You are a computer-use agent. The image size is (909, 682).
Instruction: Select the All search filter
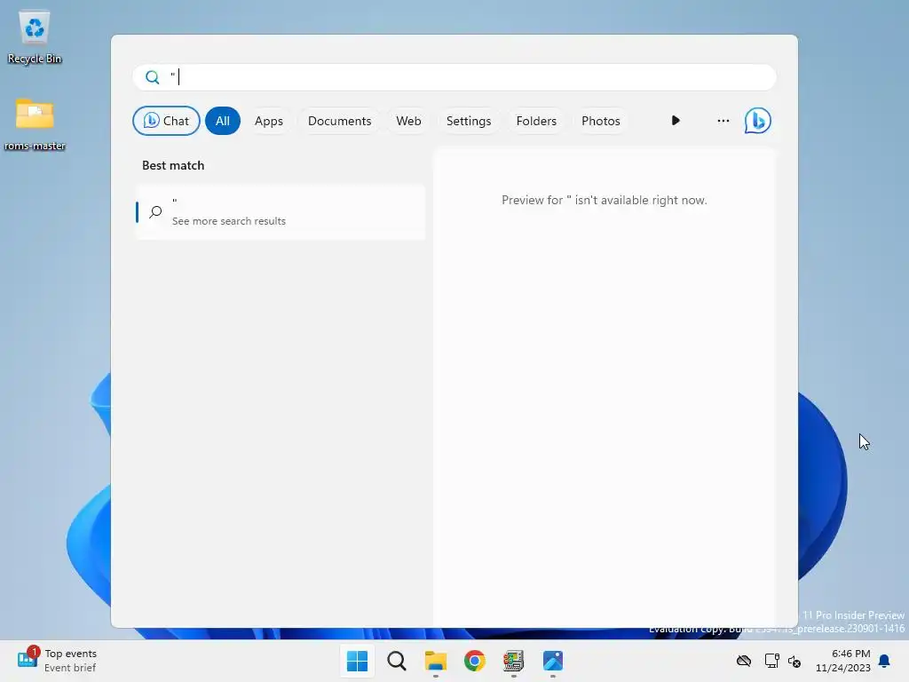coord(223,121)
